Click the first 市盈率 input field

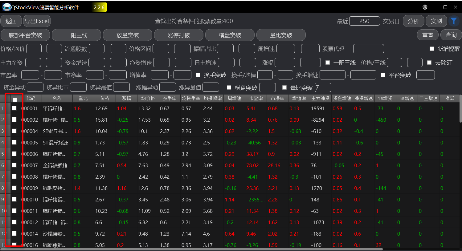pos(30,75)
